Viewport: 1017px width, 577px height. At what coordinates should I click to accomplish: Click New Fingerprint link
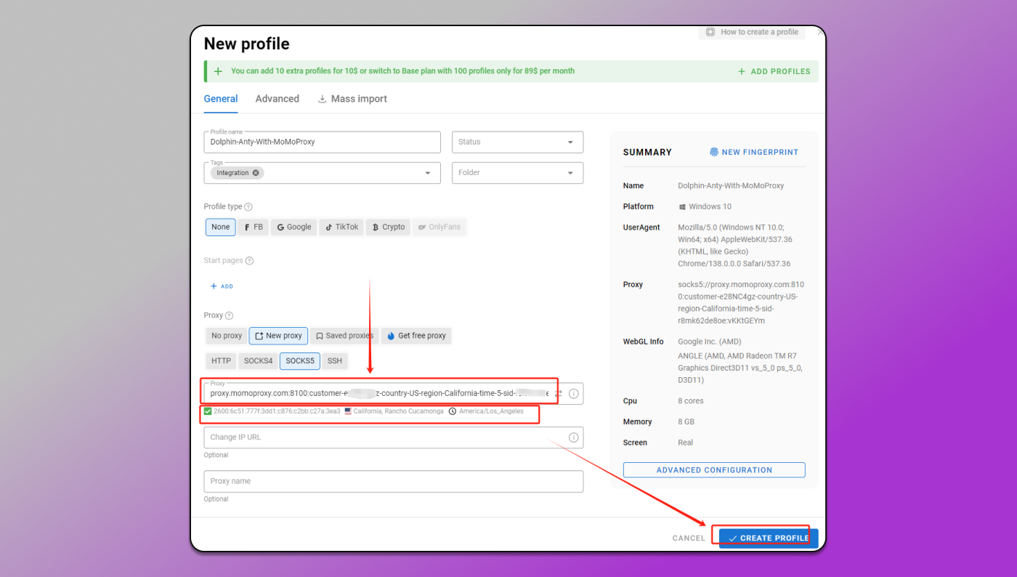click(x=754, y=153)
